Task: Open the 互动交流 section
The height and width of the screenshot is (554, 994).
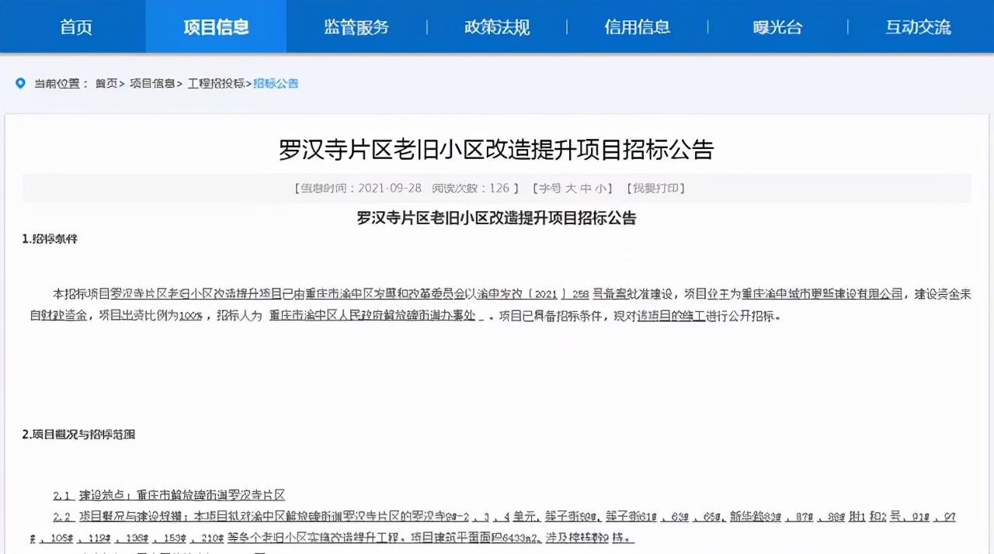Action: point(918,26)
